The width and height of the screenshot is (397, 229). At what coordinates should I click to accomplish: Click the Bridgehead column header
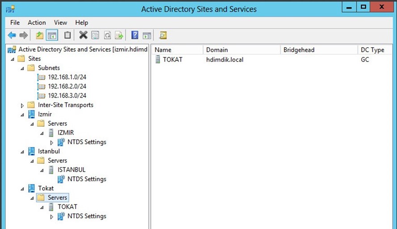[319, 50]
